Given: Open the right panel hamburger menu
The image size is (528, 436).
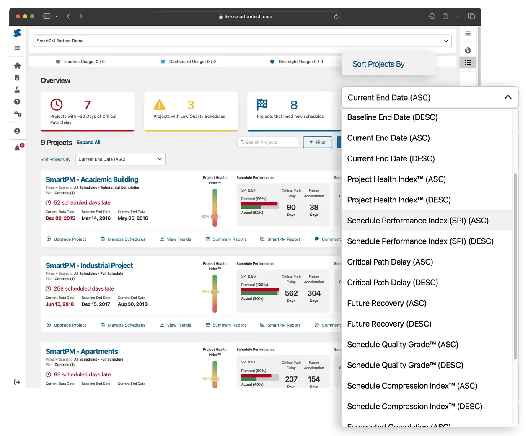Looking at the screenshot, I should coord(468,33).
